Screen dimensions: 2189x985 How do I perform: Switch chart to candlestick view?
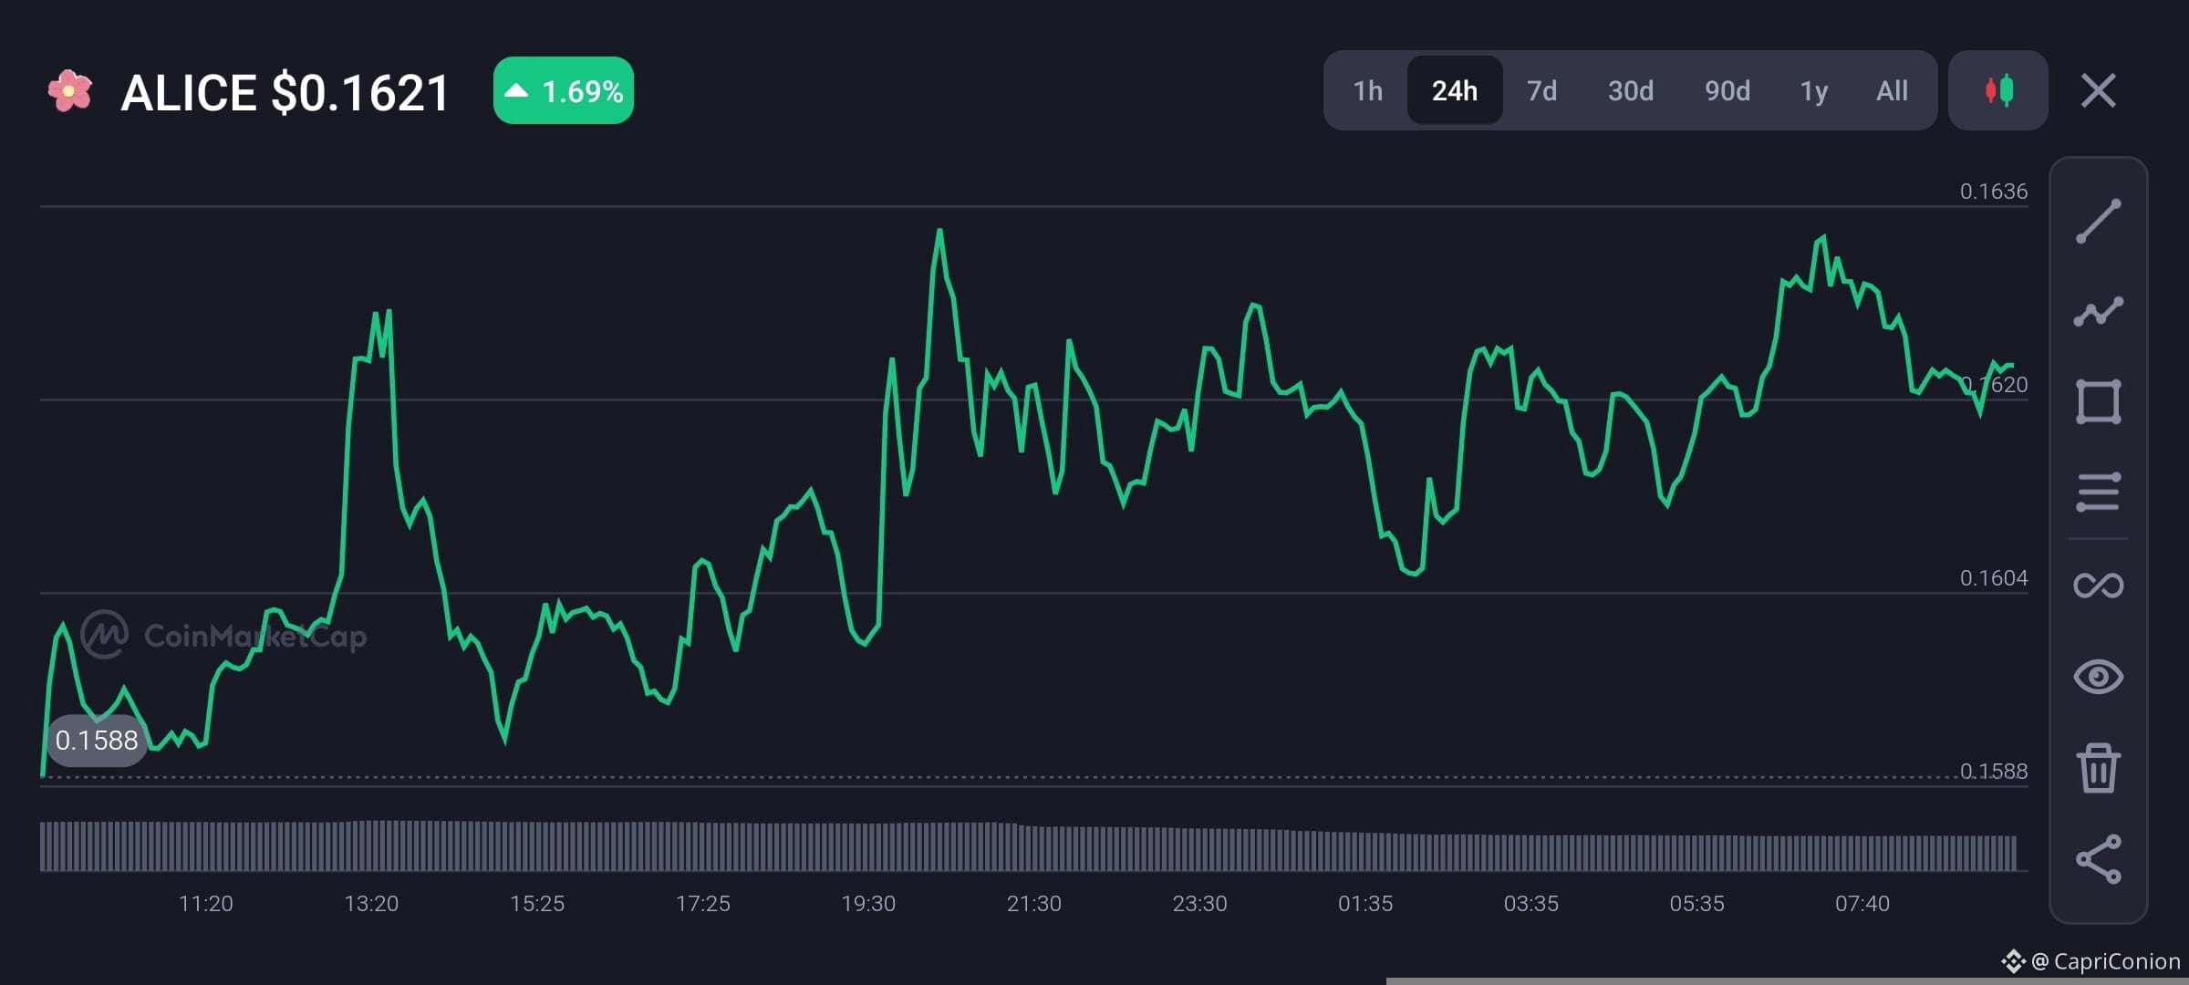point(1997,90)
